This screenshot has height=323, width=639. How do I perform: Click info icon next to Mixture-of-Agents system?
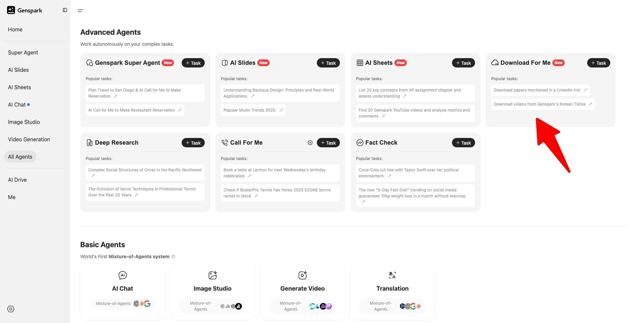coord(173,257)
